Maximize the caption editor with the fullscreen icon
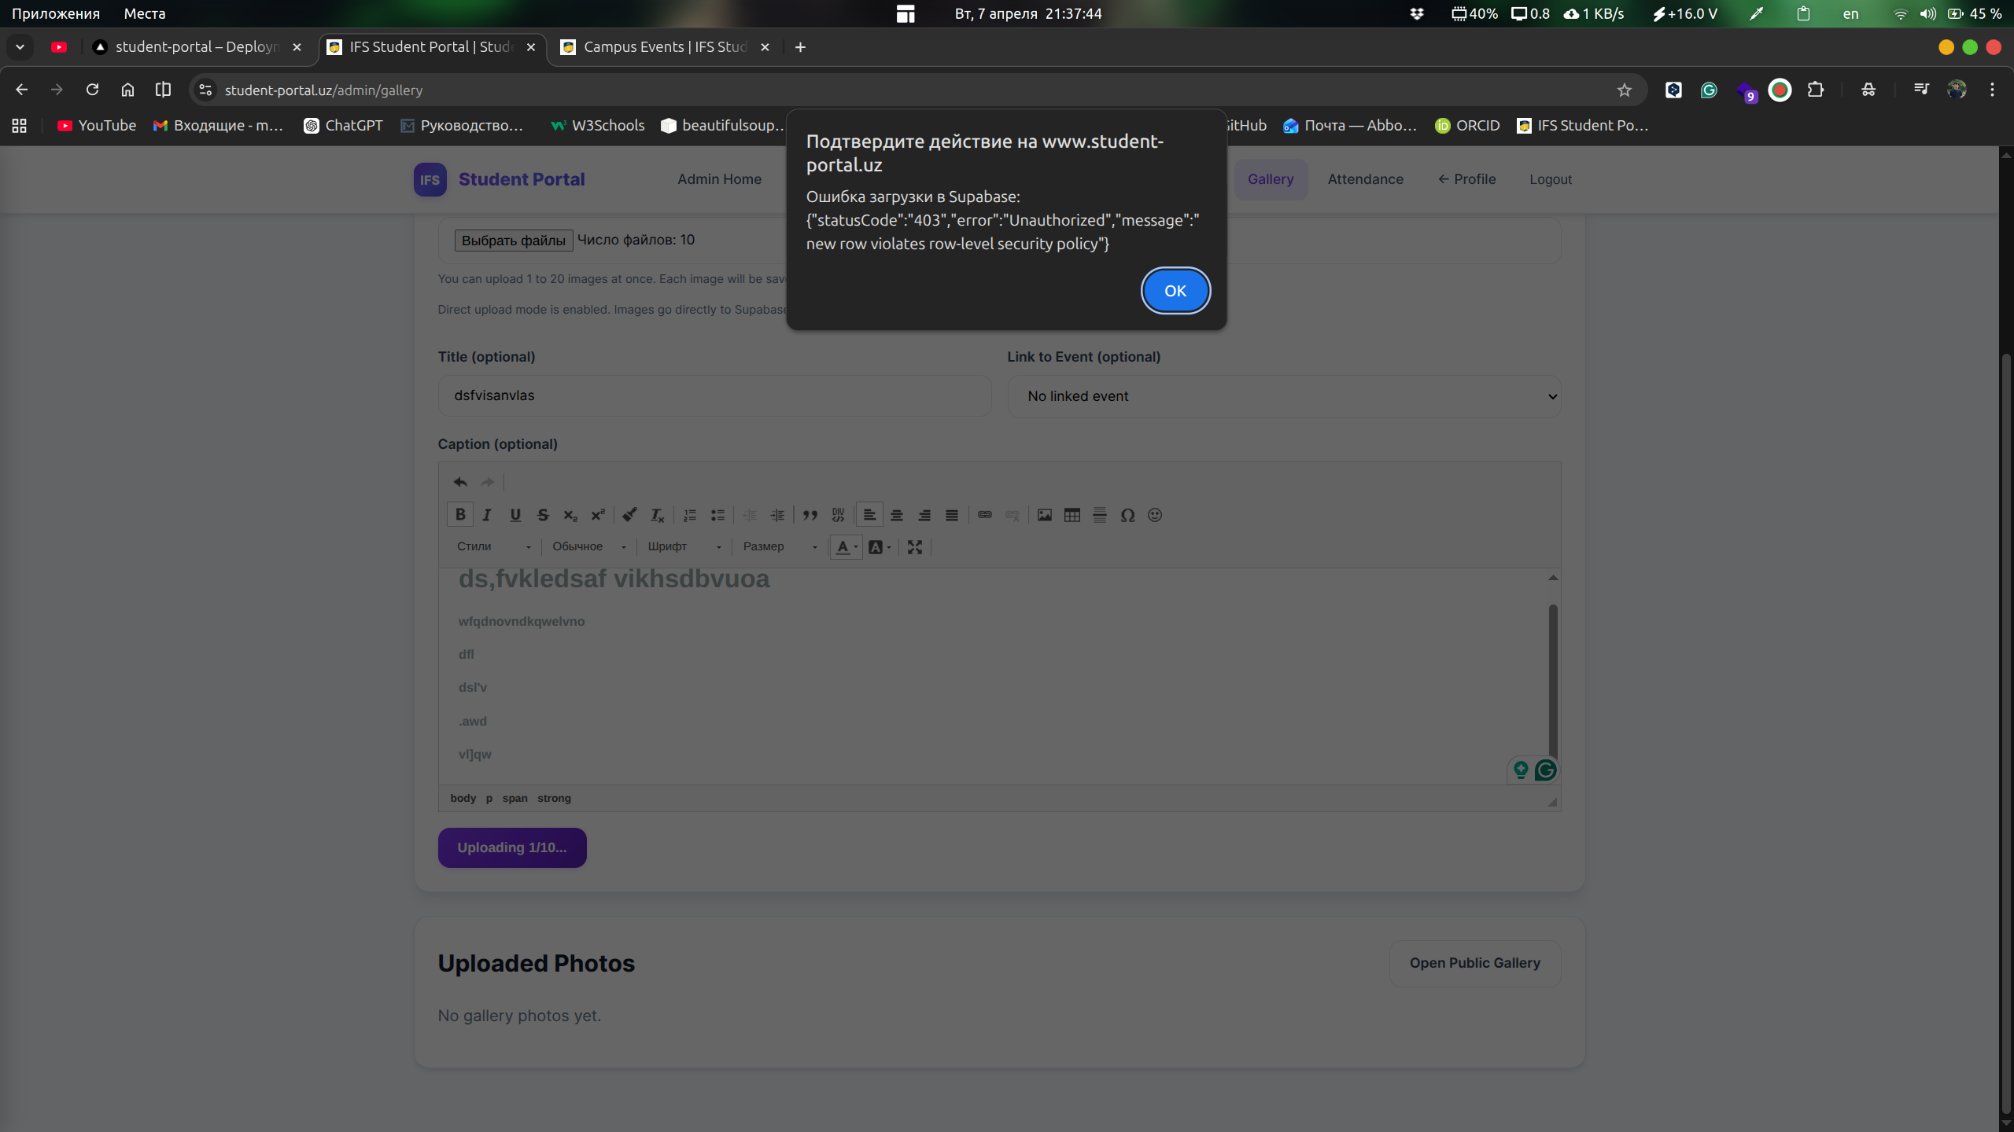The height and width of the screenshot is (1132, 2014). [914, 547]
